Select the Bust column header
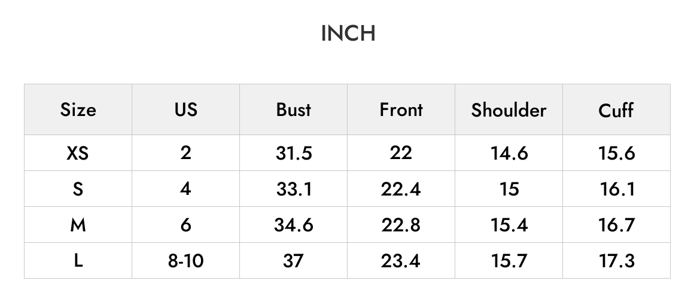Screen dimensions: 694x287 (293, 109)
